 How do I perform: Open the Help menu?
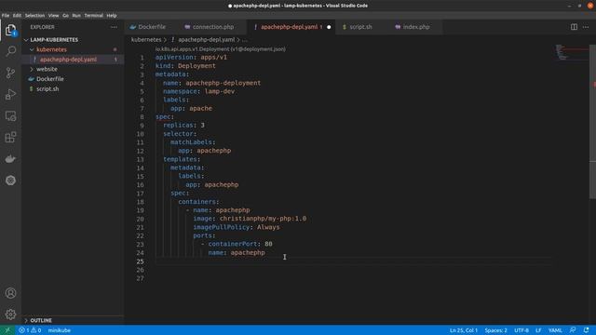112,16
